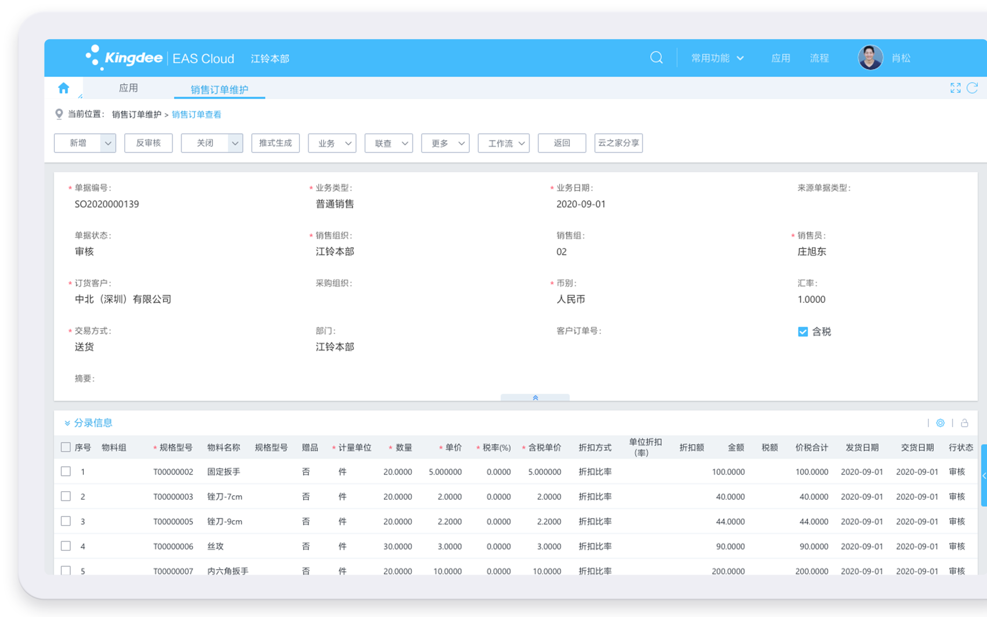Open the entry table settings gear
Image resolution: width=987 pixels, height=617 pixels.
click(940, 423)
